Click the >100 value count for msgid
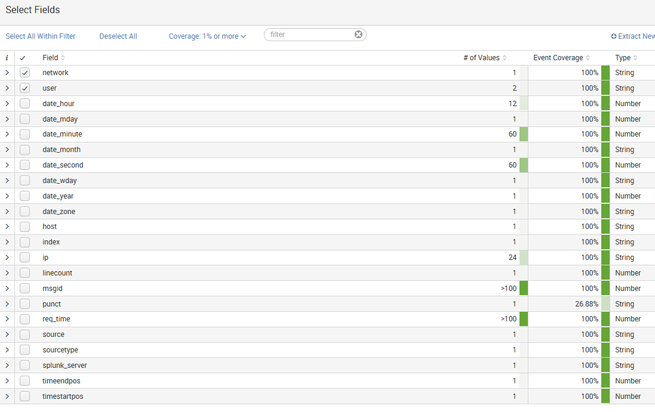The image size is (655, 412). (x=509, y=289)
